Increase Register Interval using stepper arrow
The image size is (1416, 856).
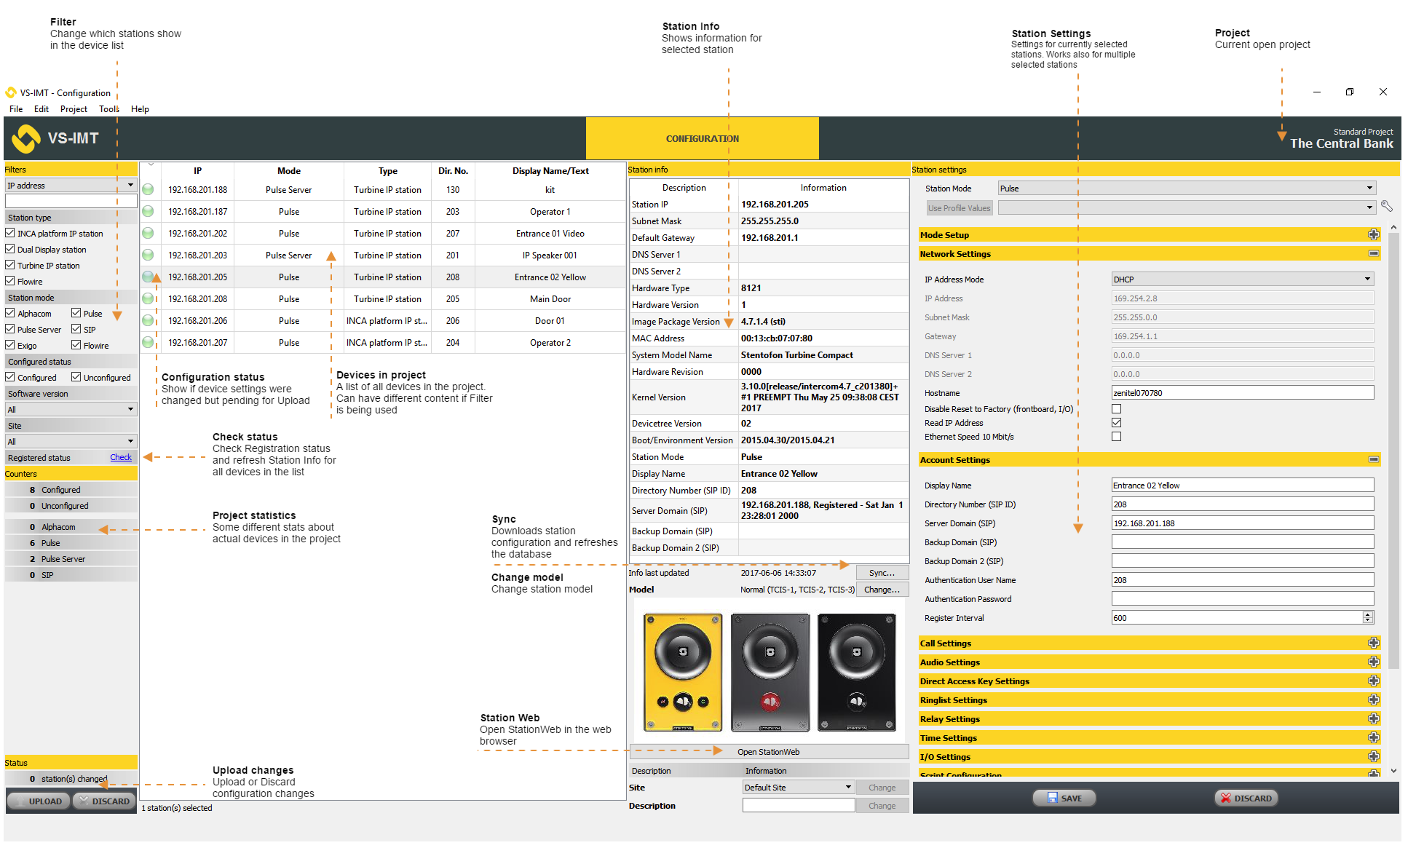pyautogui.click(x=1367, y=614)
